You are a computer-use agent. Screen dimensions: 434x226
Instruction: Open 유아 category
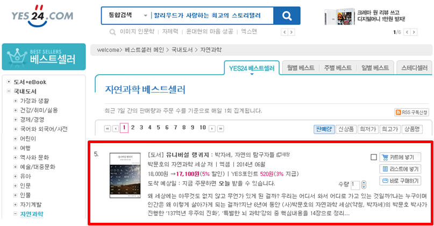point(25,176)
